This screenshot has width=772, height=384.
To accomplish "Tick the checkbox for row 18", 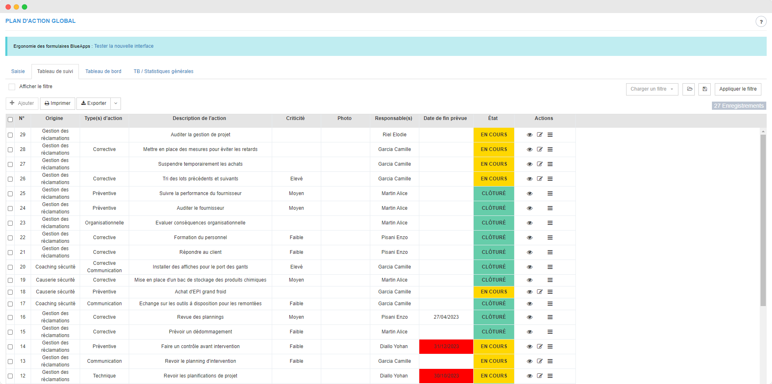I will pyautogui.click(x=10, y=292).
